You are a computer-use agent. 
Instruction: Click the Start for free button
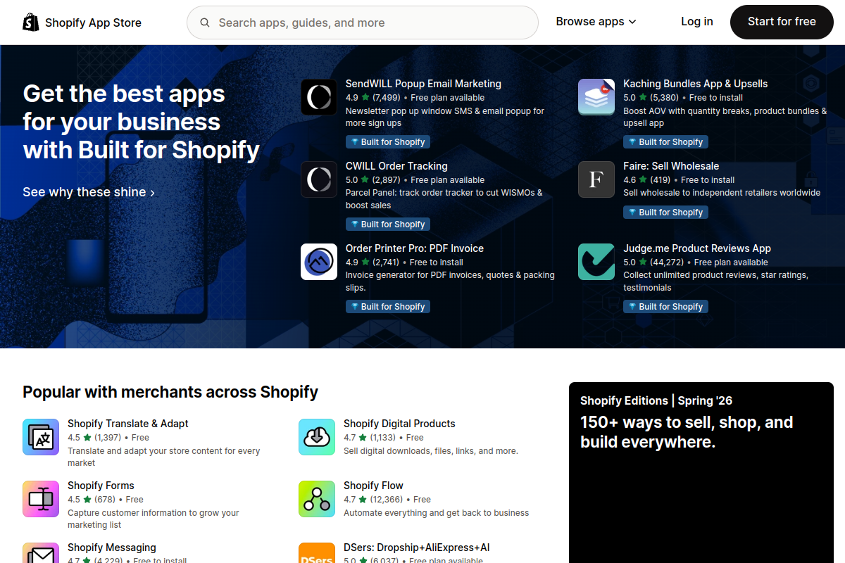782,22
